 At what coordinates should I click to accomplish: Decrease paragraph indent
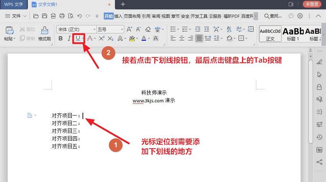point(198,29)
